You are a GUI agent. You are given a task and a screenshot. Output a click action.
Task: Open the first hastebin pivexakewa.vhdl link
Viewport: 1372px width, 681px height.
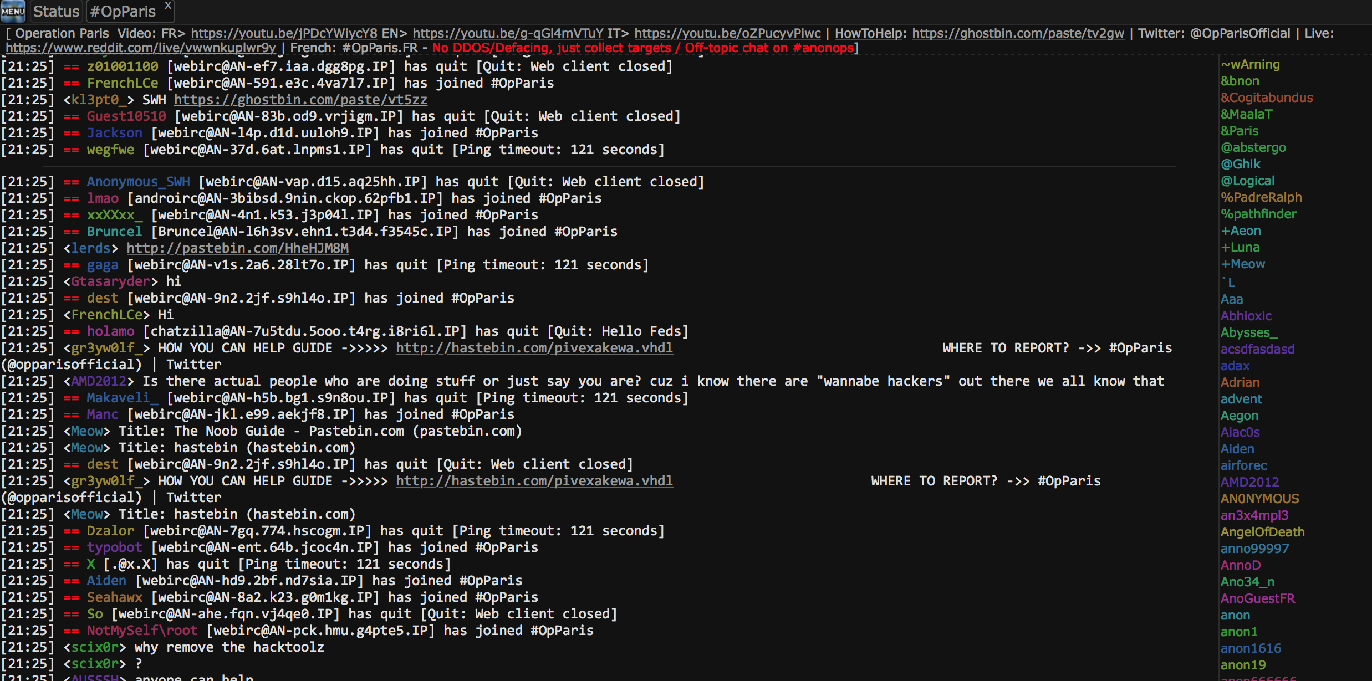tap(534, 348)
